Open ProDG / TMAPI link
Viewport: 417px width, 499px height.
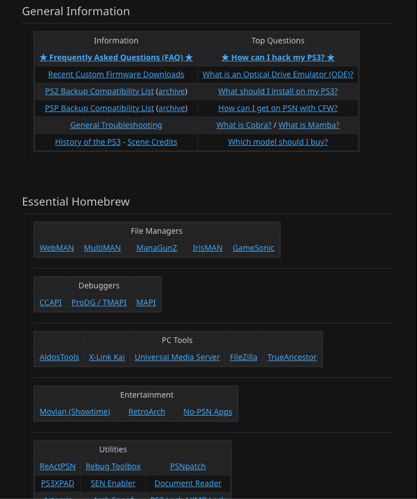click(x=99, y=302)
